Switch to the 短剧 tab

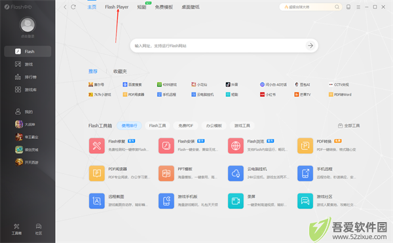point(141,7)
